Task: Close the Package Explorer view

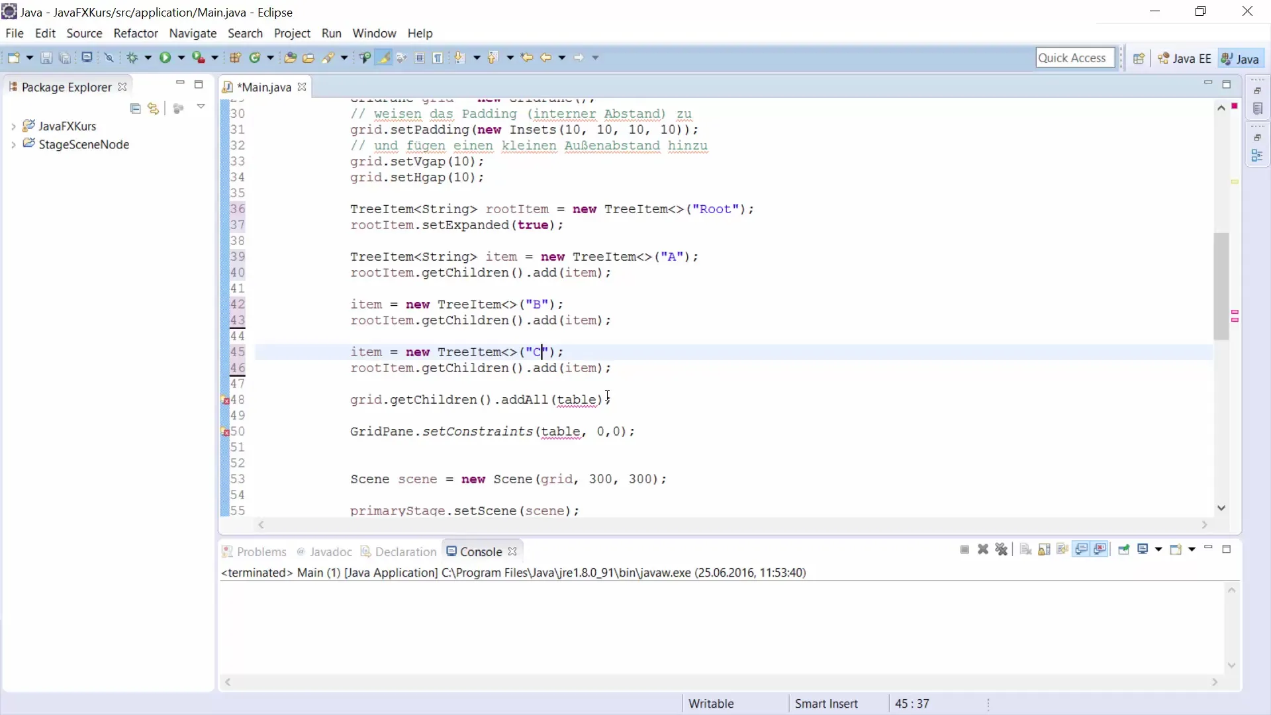Action: [x=122, y=87]
